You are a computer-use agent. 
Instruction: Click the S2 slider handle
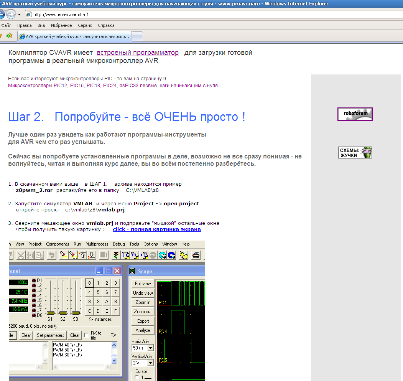[63, 313]
